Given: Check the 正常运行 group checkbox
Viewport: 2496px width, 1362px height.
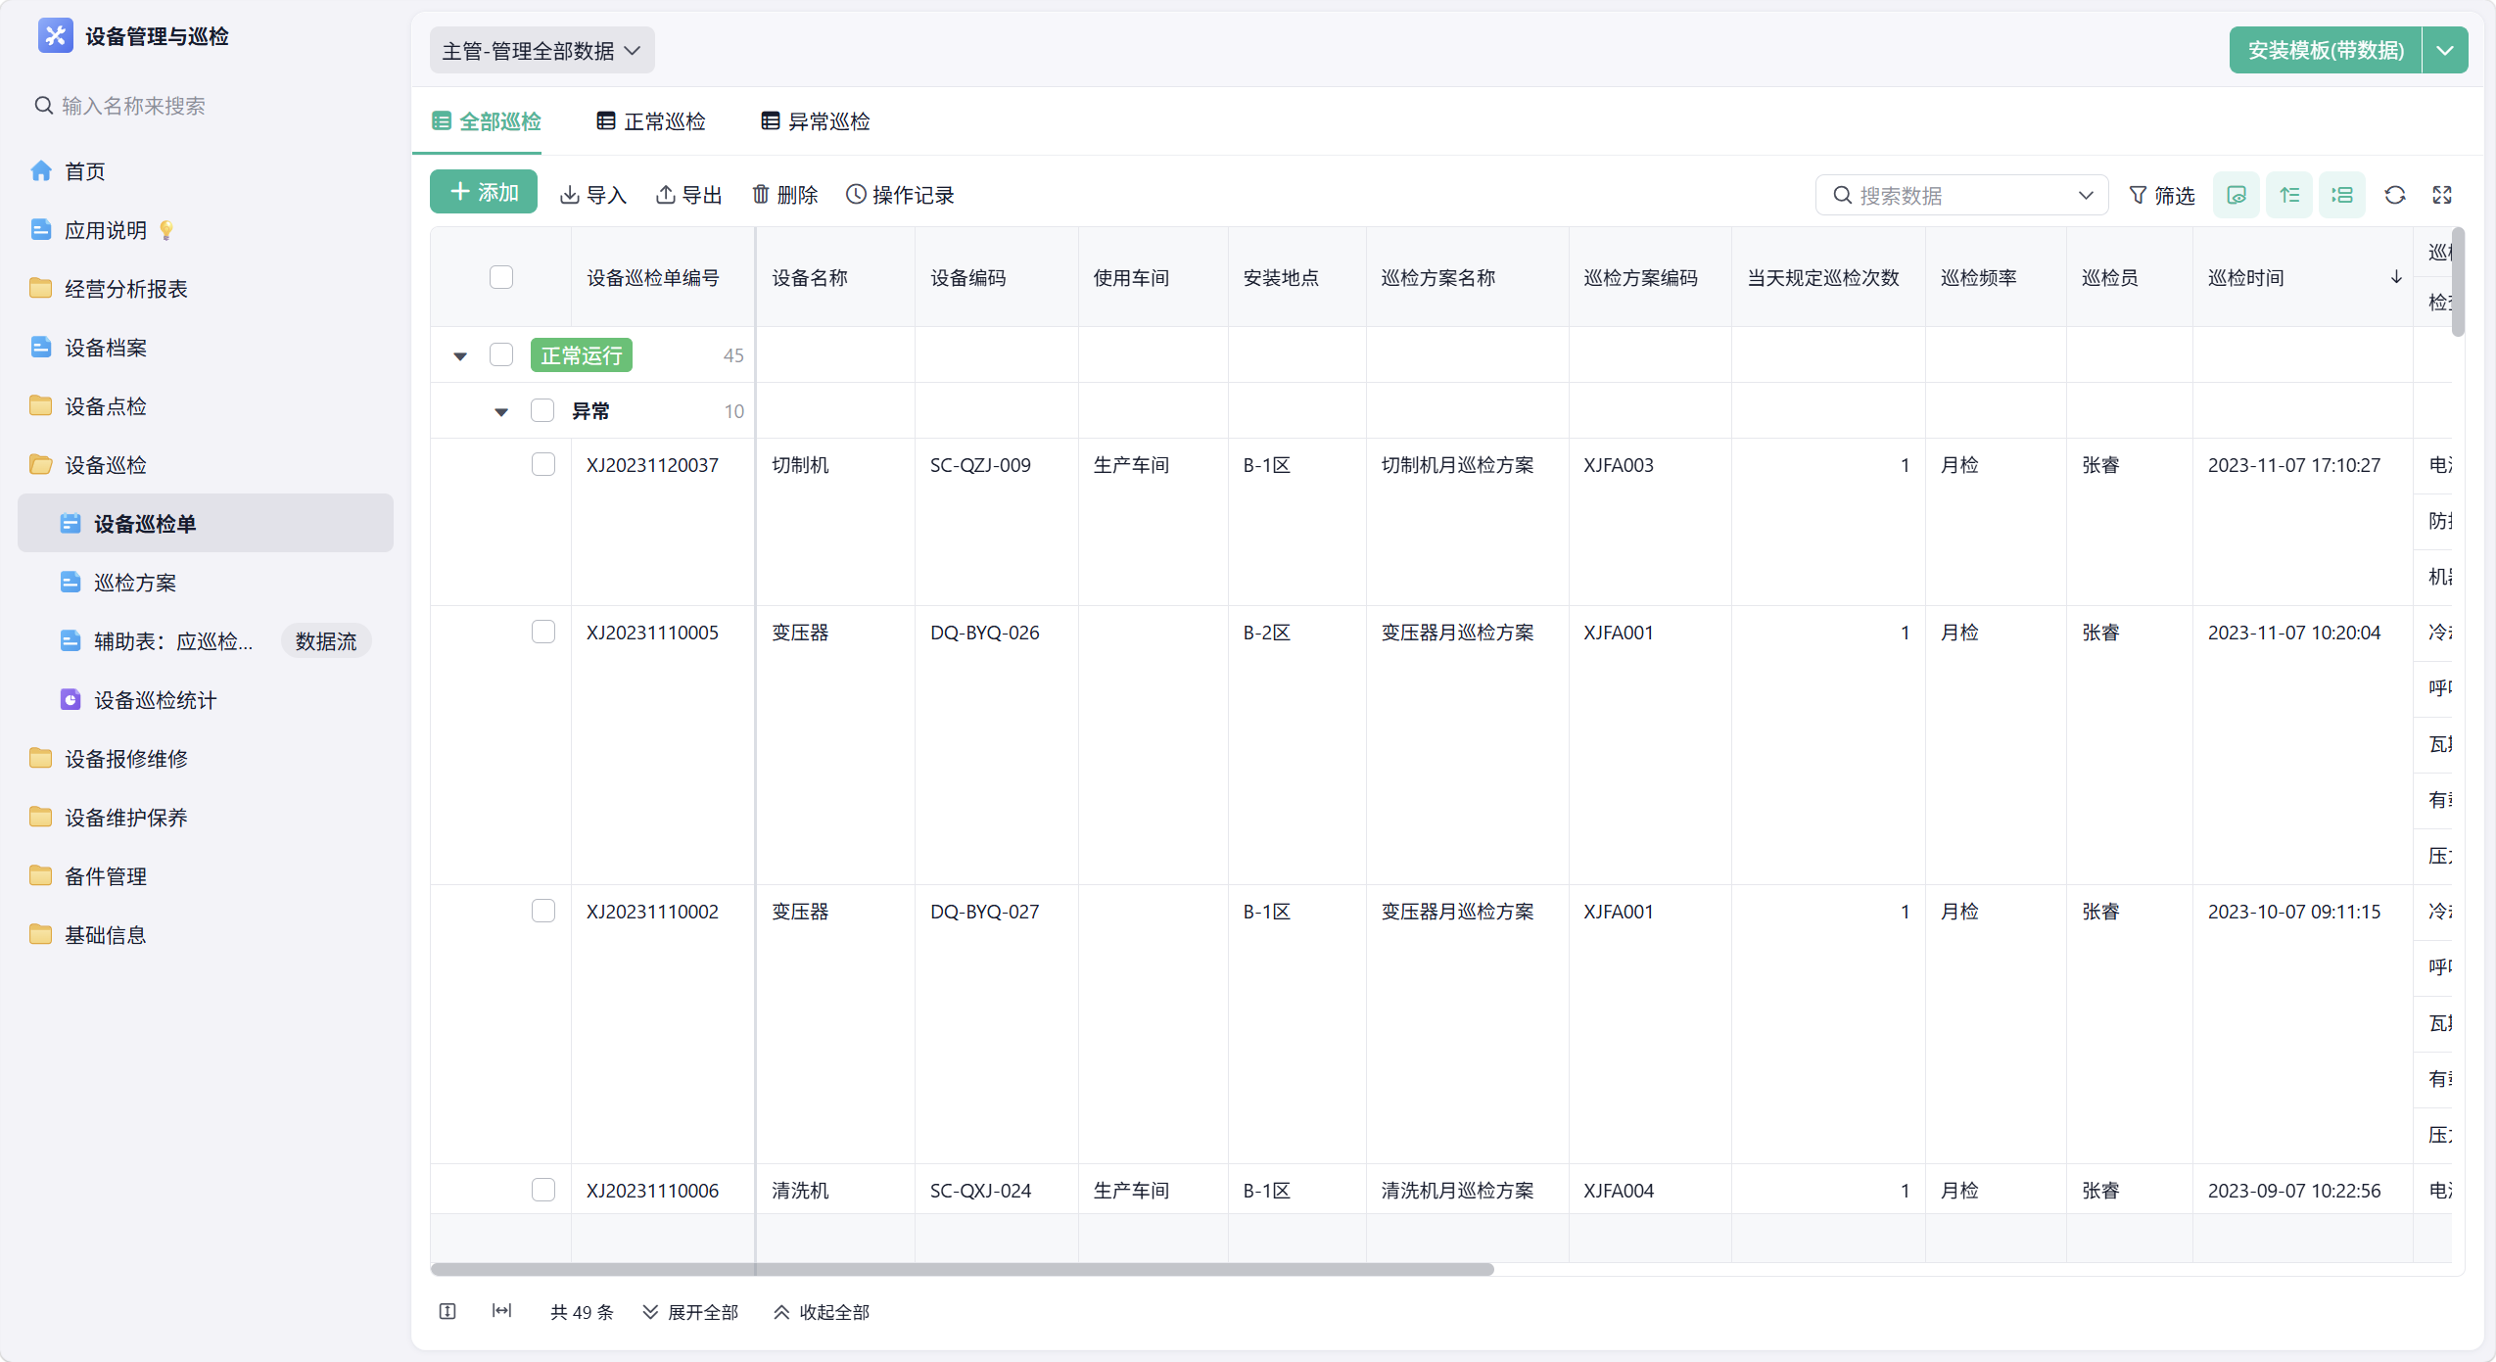Looking at the screenshot, I should 501,354.
